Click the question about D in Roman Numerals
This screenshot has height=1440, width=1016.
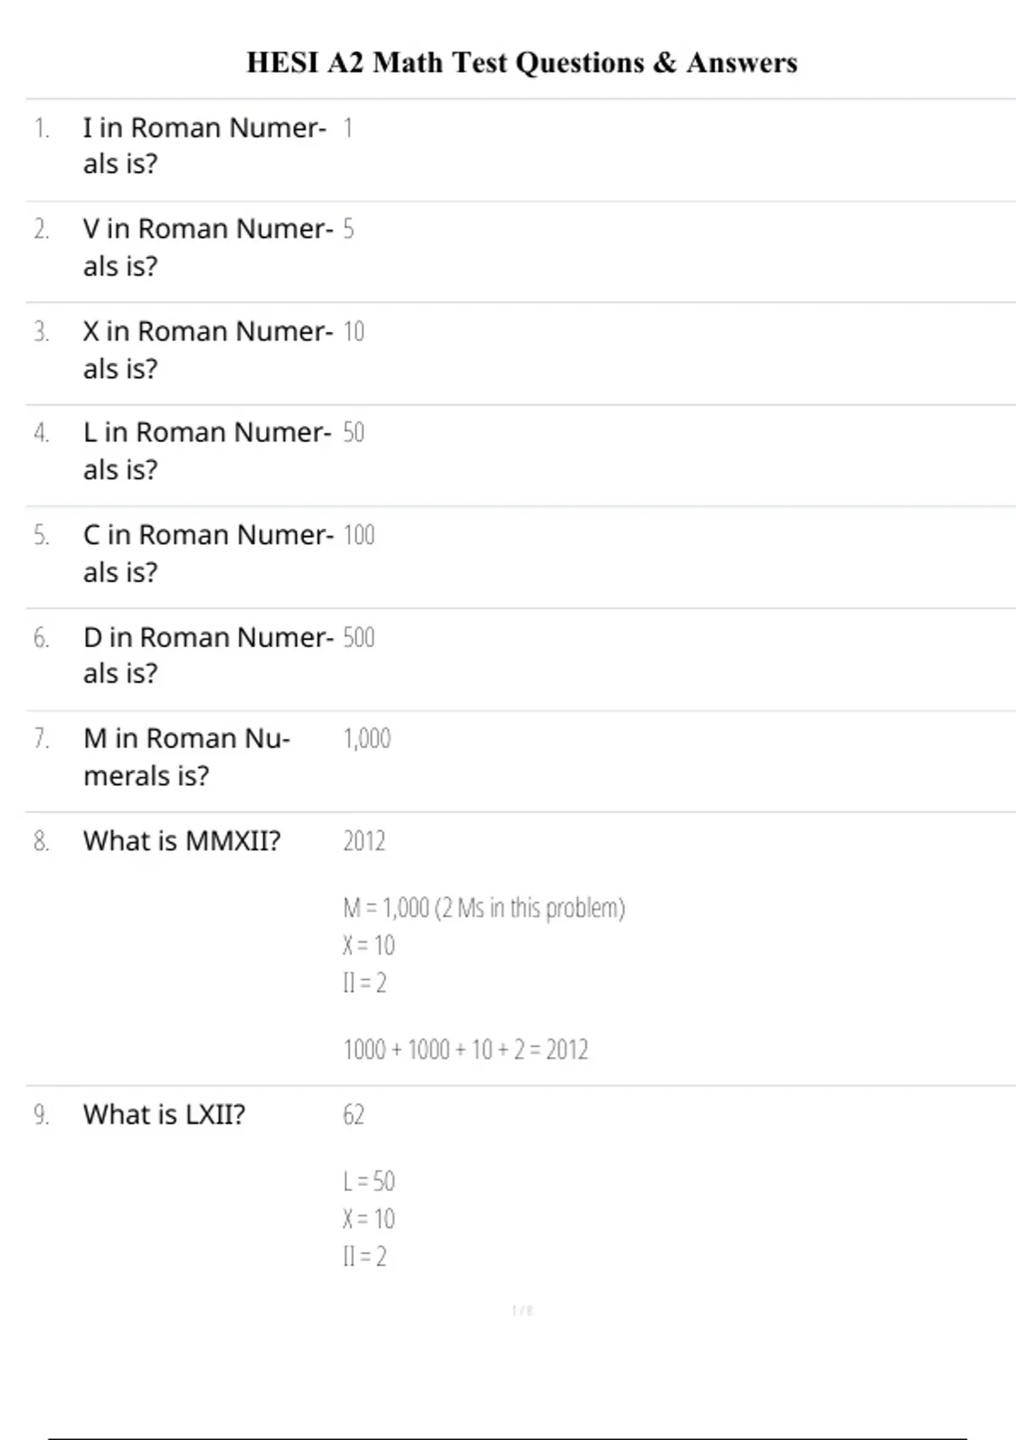(208, 655)
